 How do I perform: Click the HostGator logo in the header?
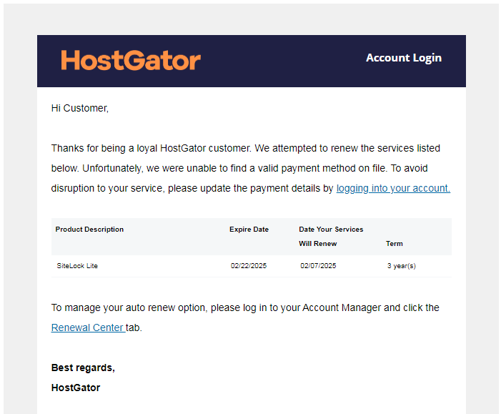pyautogui.click(x=131, y=60)
